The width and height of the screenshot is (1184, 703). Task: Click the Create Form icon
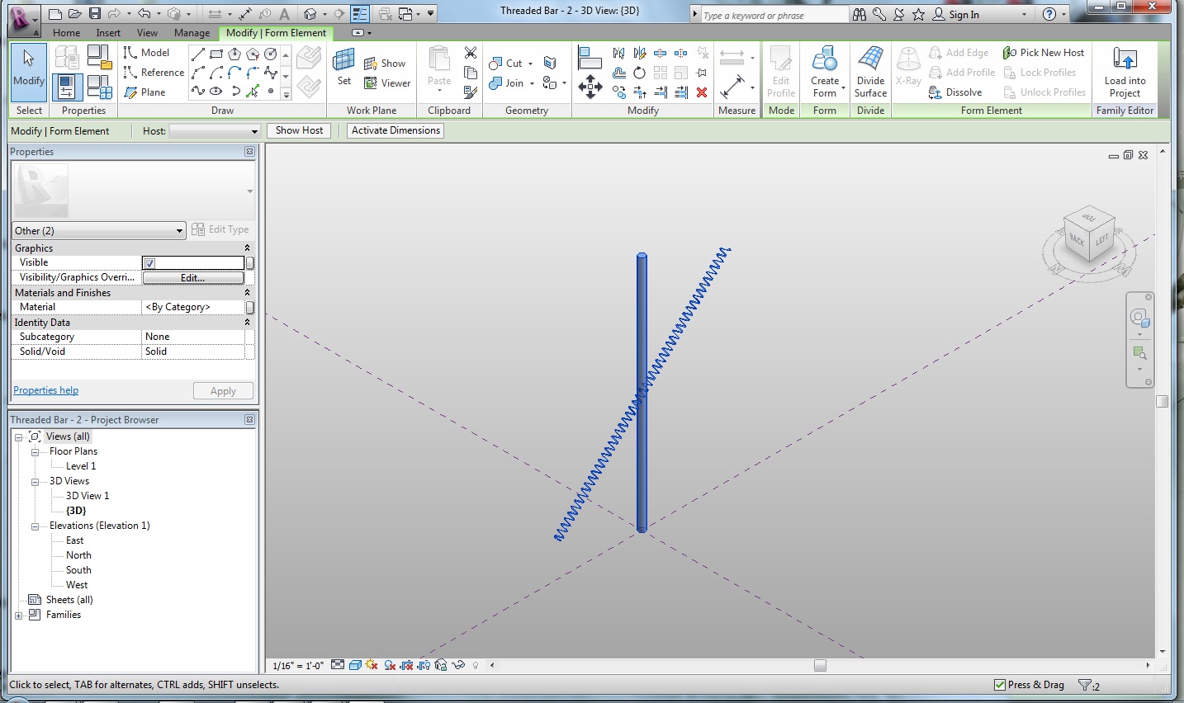pos(824,60)
